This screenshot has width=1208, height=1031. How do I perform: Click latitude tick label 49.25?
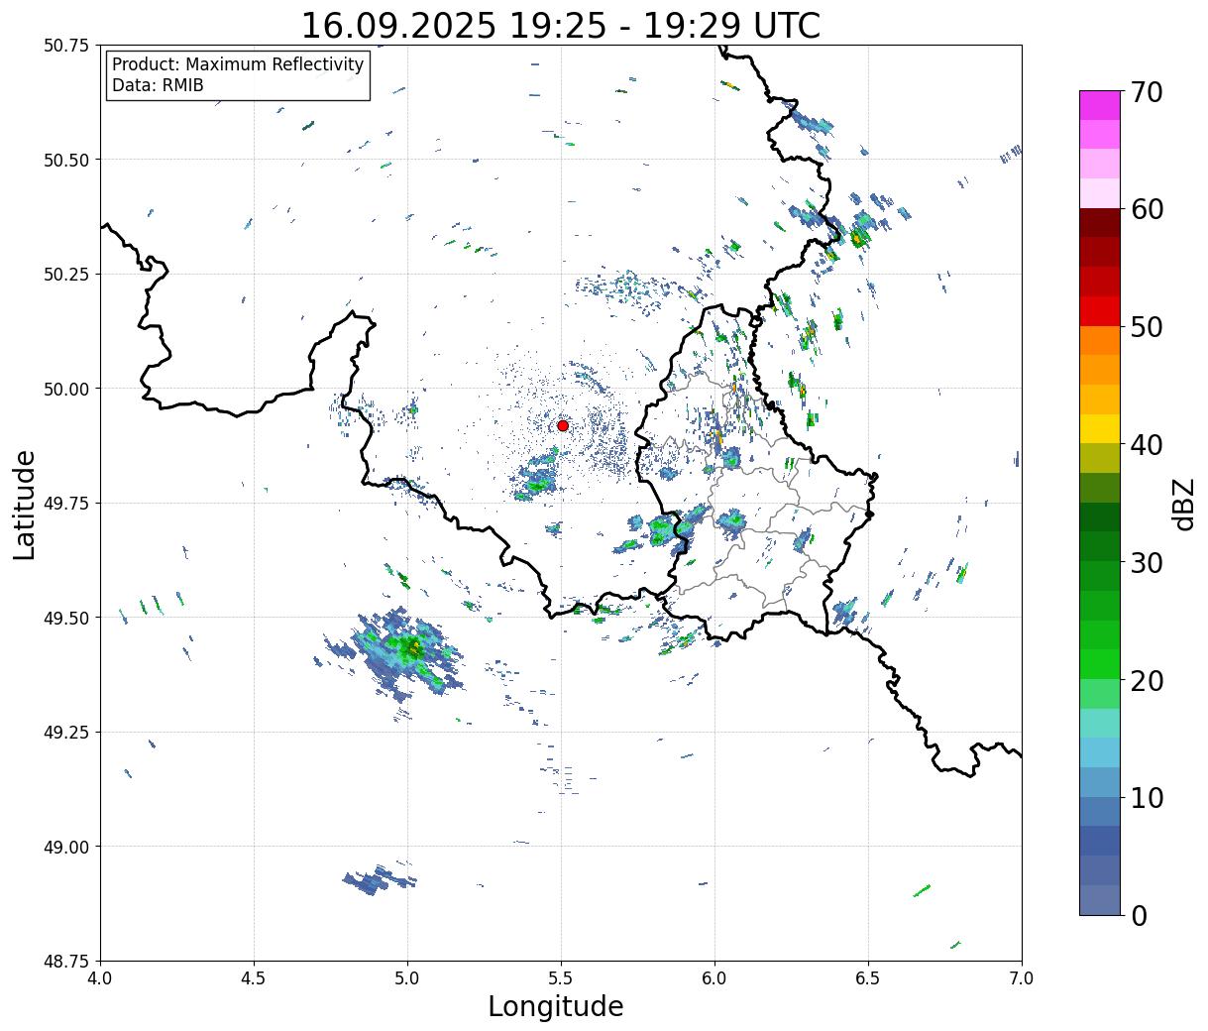pos(65,733)
